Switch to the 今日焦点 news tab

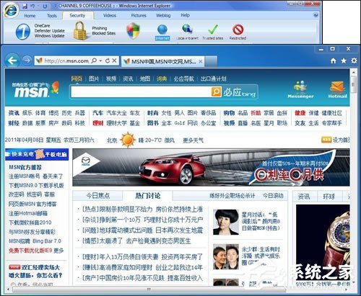coord(98,196)
